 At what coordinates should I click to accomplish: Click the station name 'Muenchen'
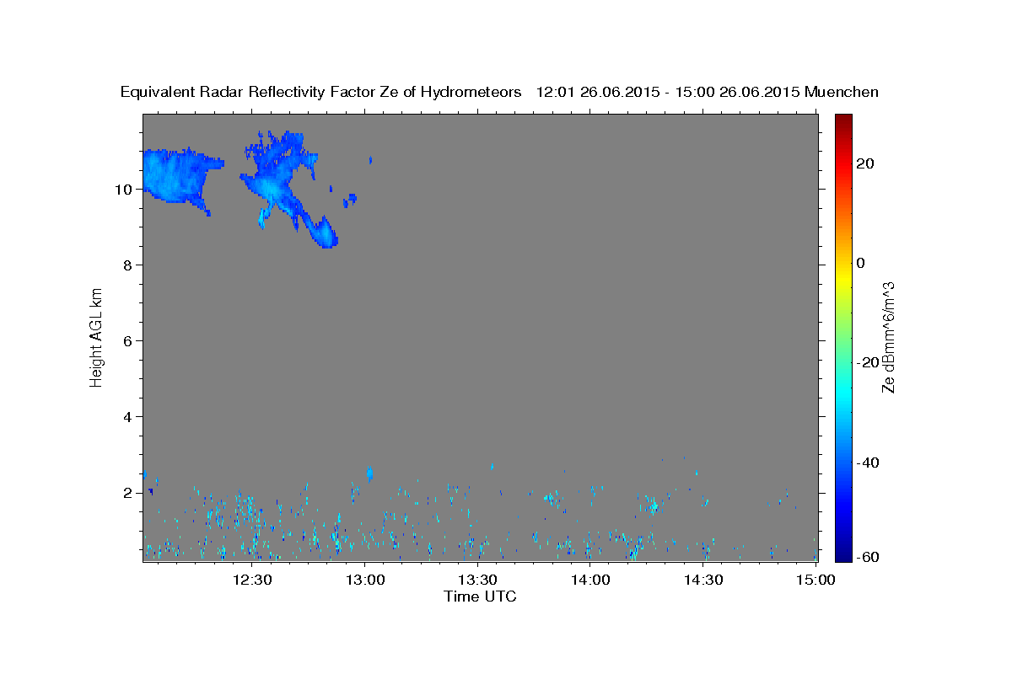842,92
